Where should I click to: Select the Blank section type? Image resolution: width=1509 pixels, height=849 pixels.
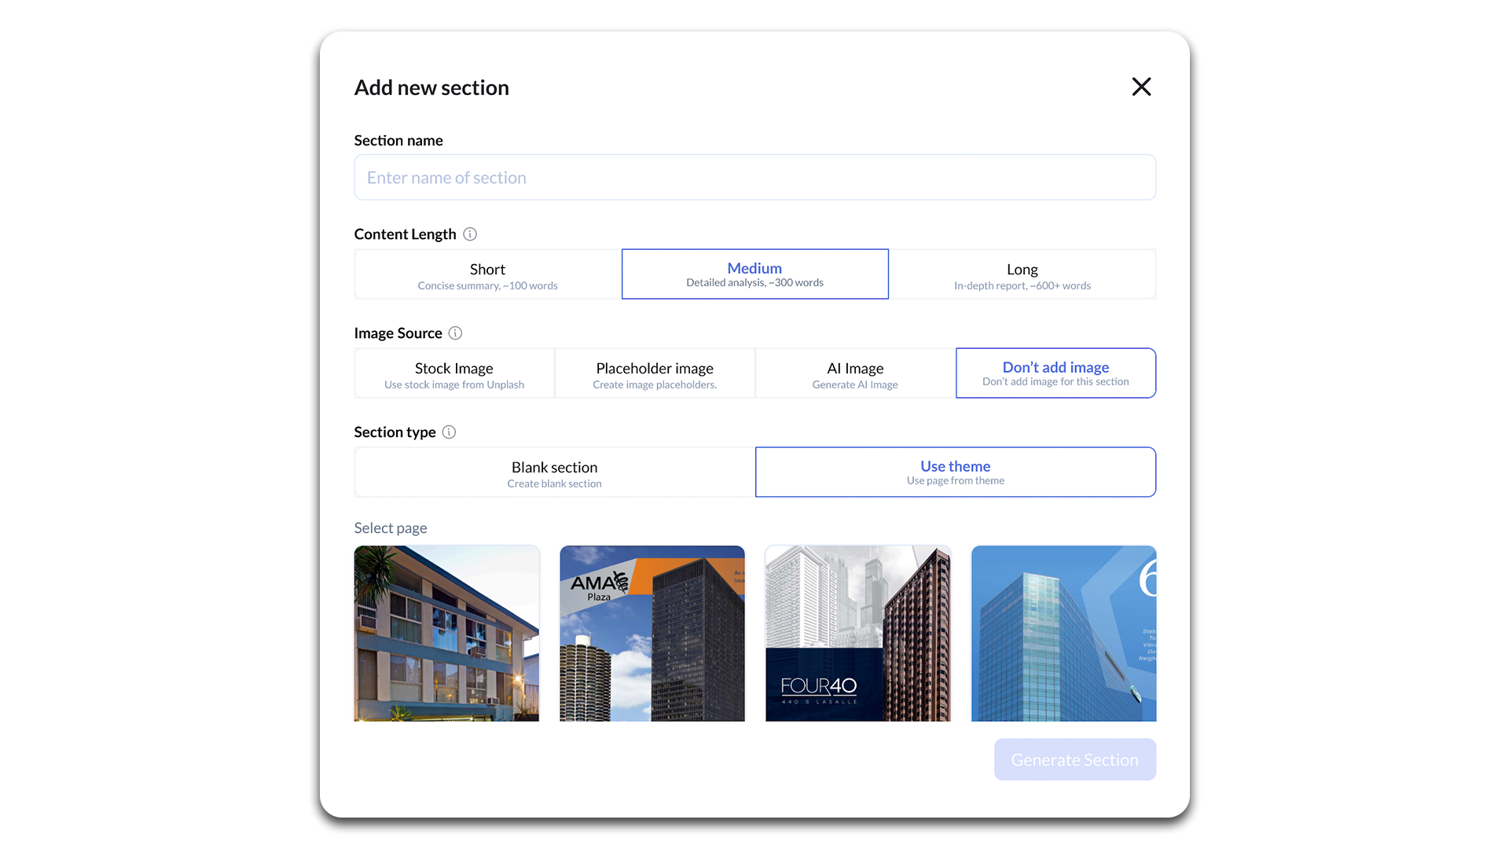554,473
